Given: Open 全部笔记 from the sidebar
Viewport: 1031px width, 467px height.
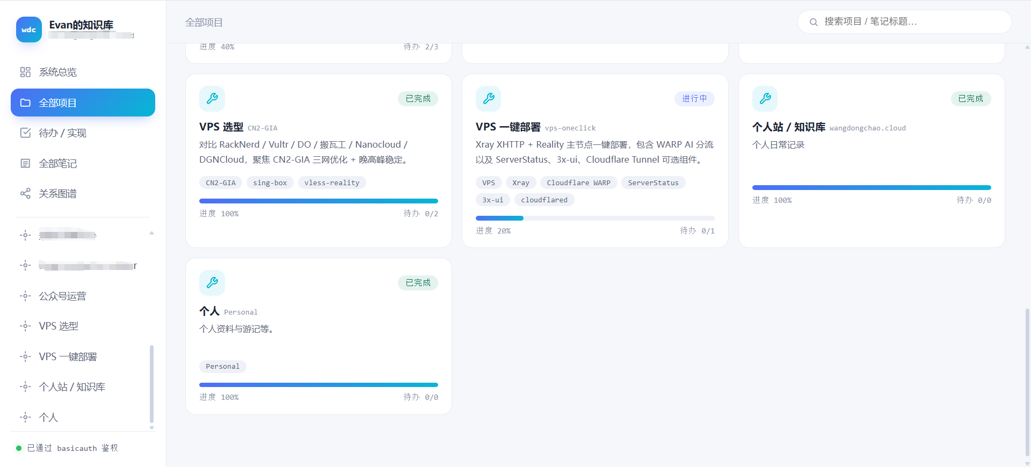Looking at the screenshot, I should pos(83,163).
